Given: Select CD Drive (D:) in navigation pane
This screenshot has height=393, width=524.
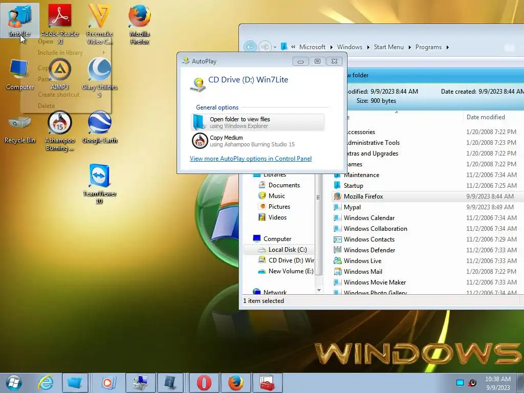Looking at the screenshot, I should click(x=291, y=260).
